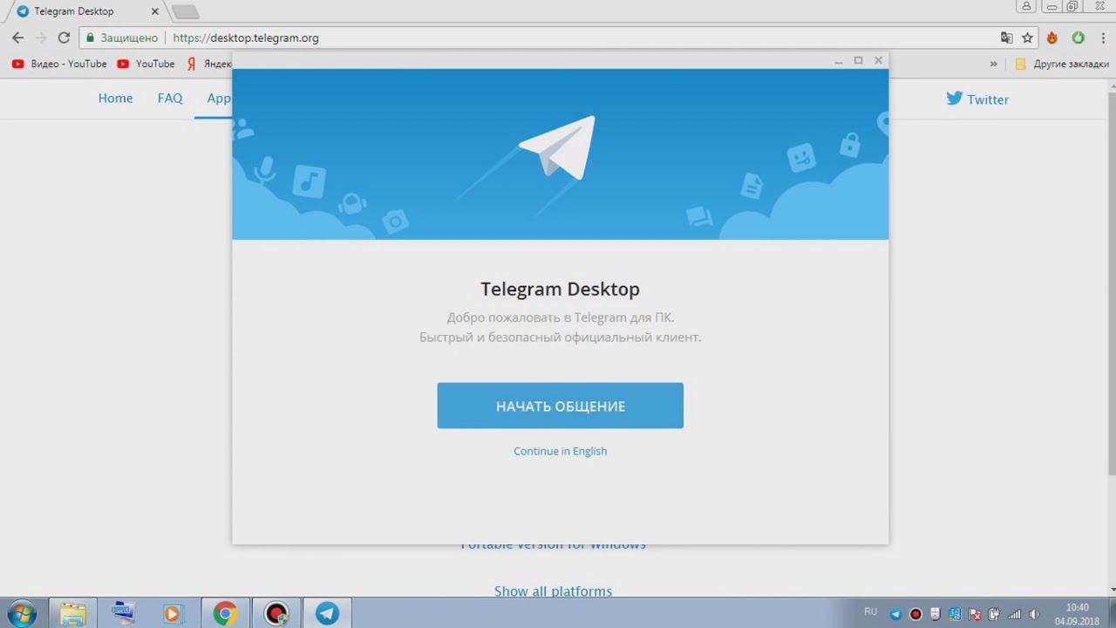Click the computer taskbar icon

(x=123, y=613)
